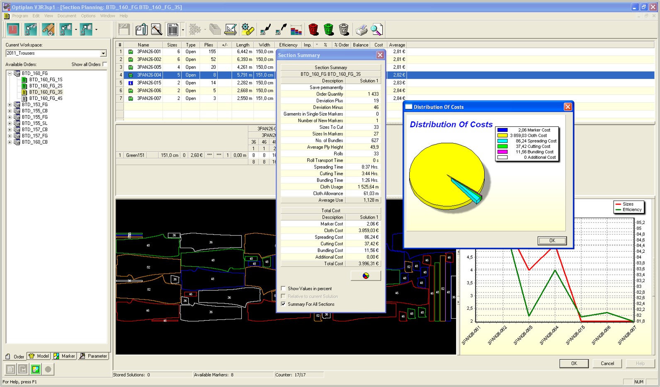Toggle the Show all Orders checkbox

(104, 64)
